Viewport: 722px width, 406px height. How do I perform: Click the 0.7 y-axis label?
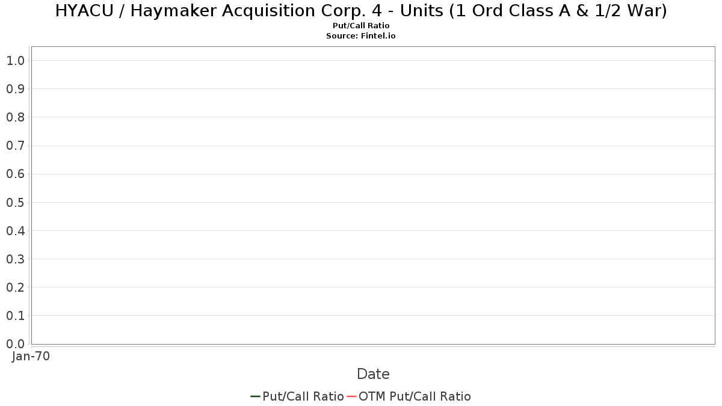pyautogui.click(x=16, y=146)
